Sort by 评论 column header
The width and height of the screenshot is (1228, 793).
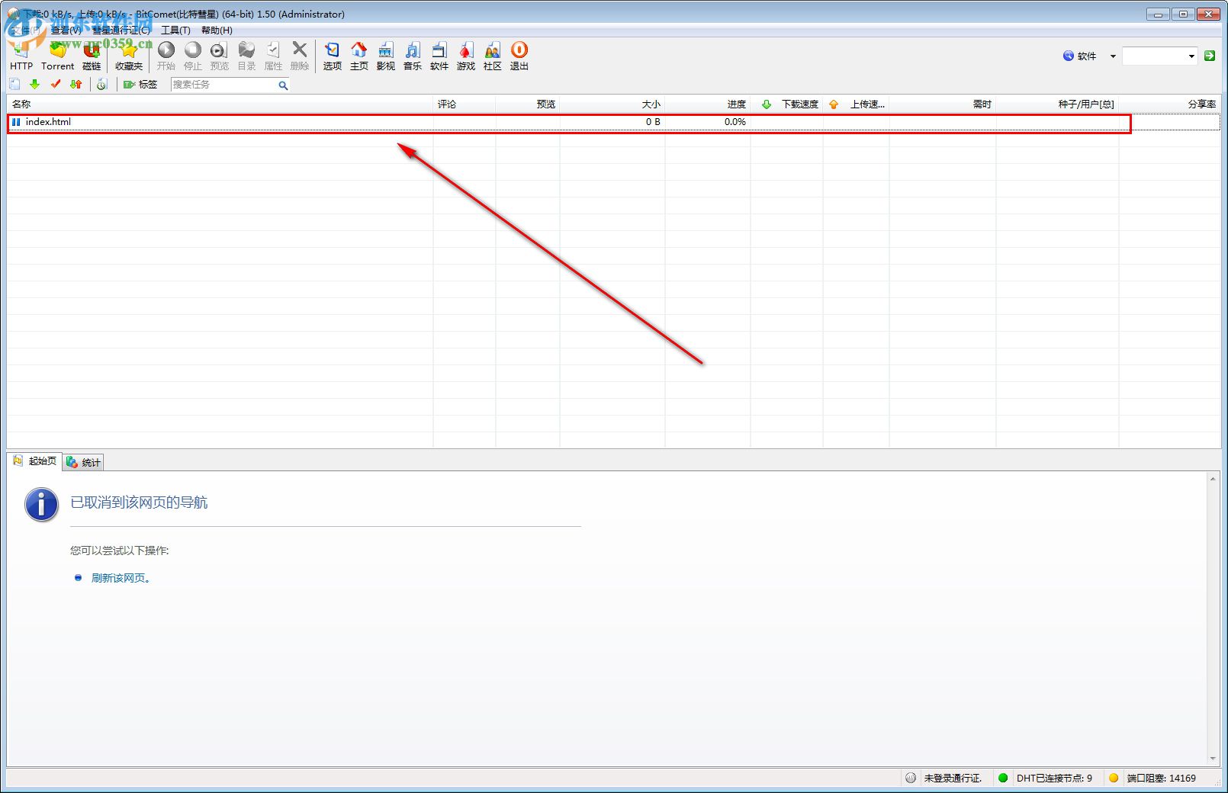pyautogui.click(x=465, y=104)
